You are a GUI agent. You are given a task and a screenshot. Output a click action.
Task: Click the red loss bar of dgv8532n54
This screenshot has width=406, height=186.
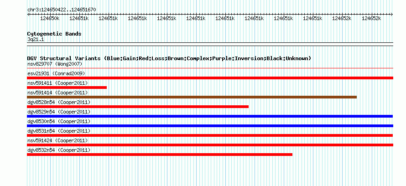tap(160, 155)
